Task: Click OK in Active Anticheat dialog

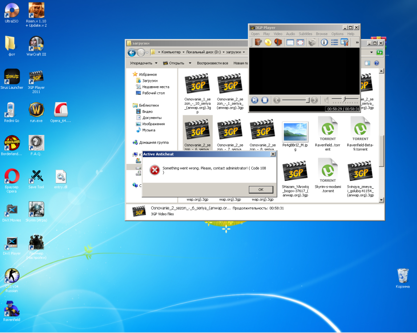Action: click(x=261, y=190)
